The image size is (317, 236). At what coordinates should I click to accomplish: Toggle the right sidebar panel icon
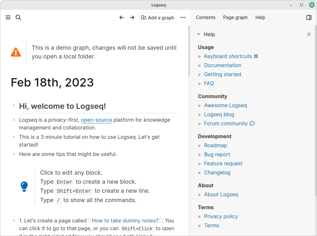click(309, 17)
